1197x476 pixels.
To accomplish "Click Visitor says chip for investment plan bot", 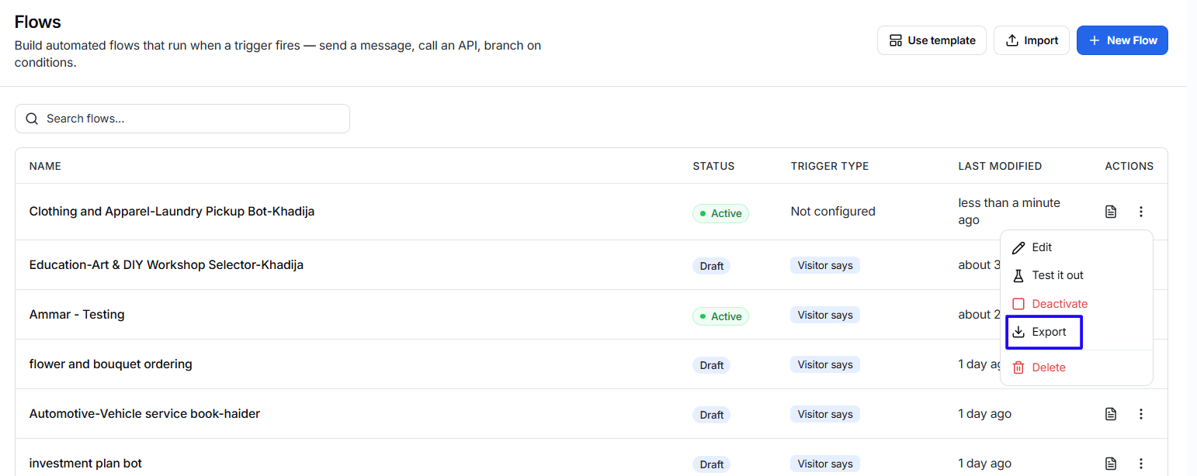I will click(825, 464).
